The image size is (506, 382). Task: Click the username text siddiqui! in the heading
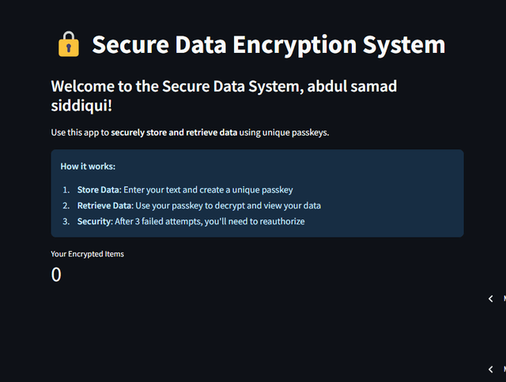click(81, 106)
